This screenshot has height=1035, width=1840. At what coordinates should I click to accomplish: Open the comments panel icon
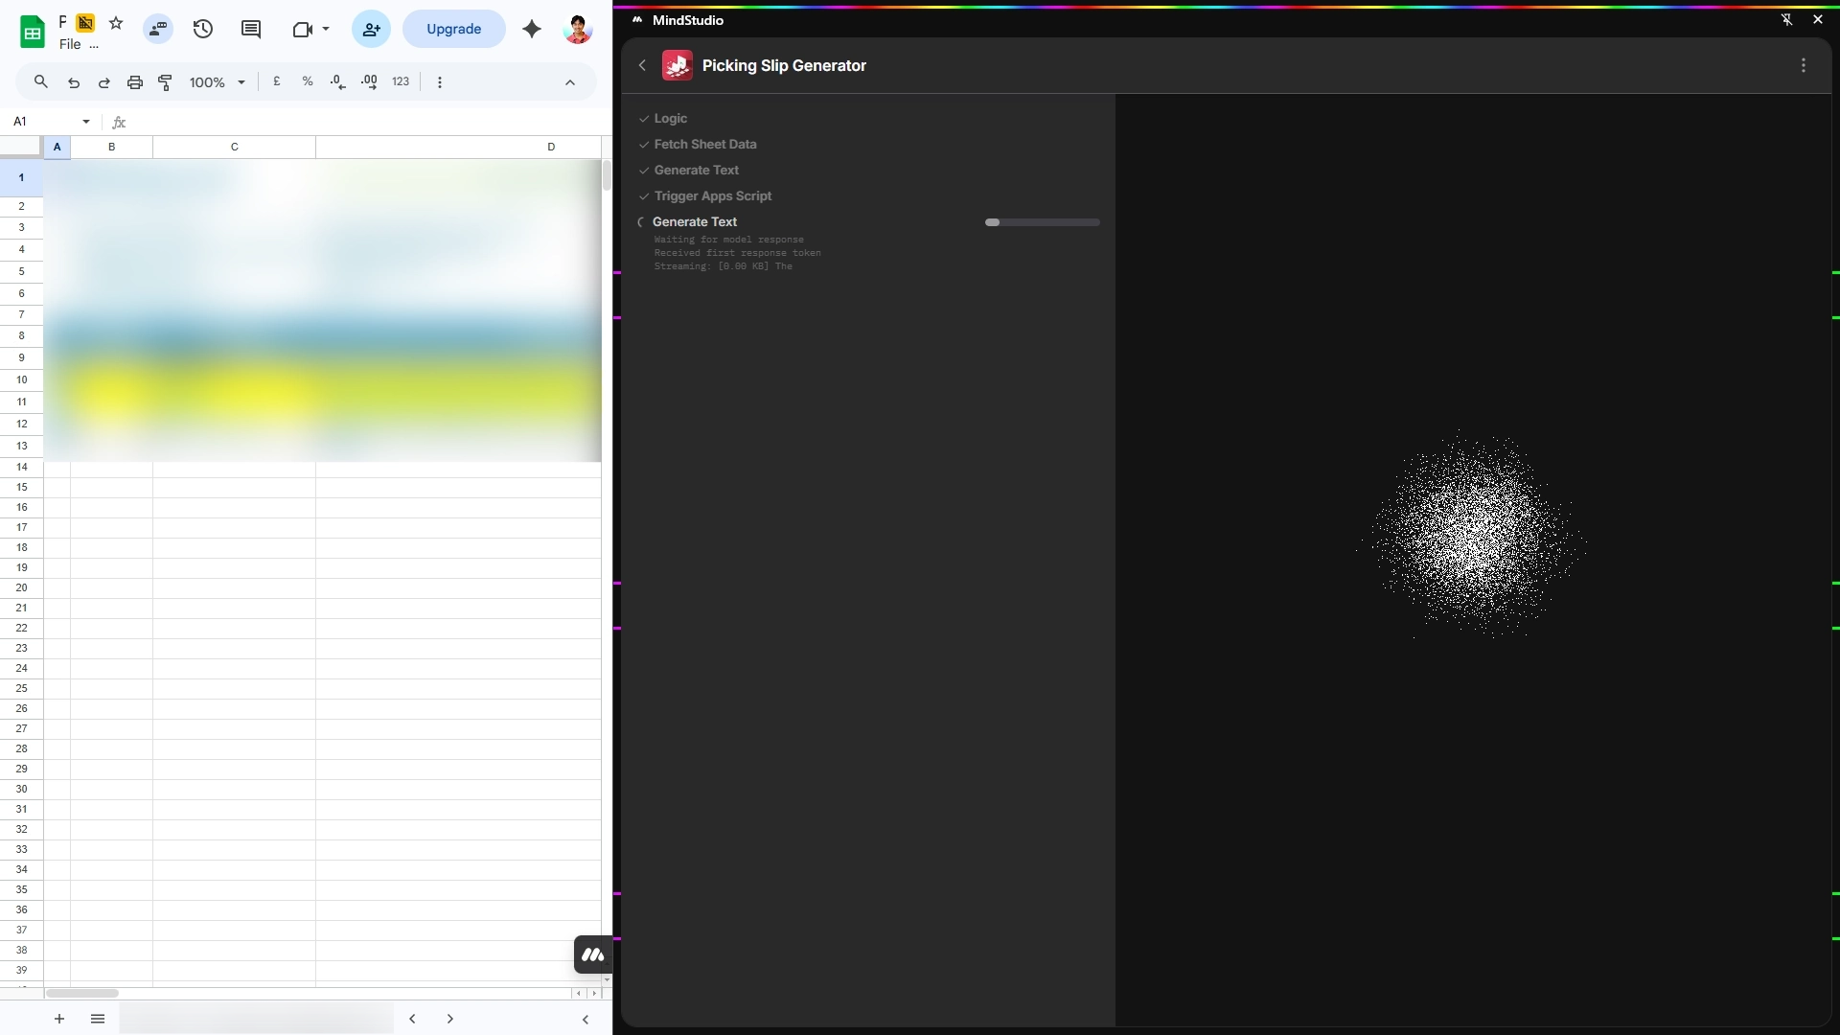[x=251, y=29]
